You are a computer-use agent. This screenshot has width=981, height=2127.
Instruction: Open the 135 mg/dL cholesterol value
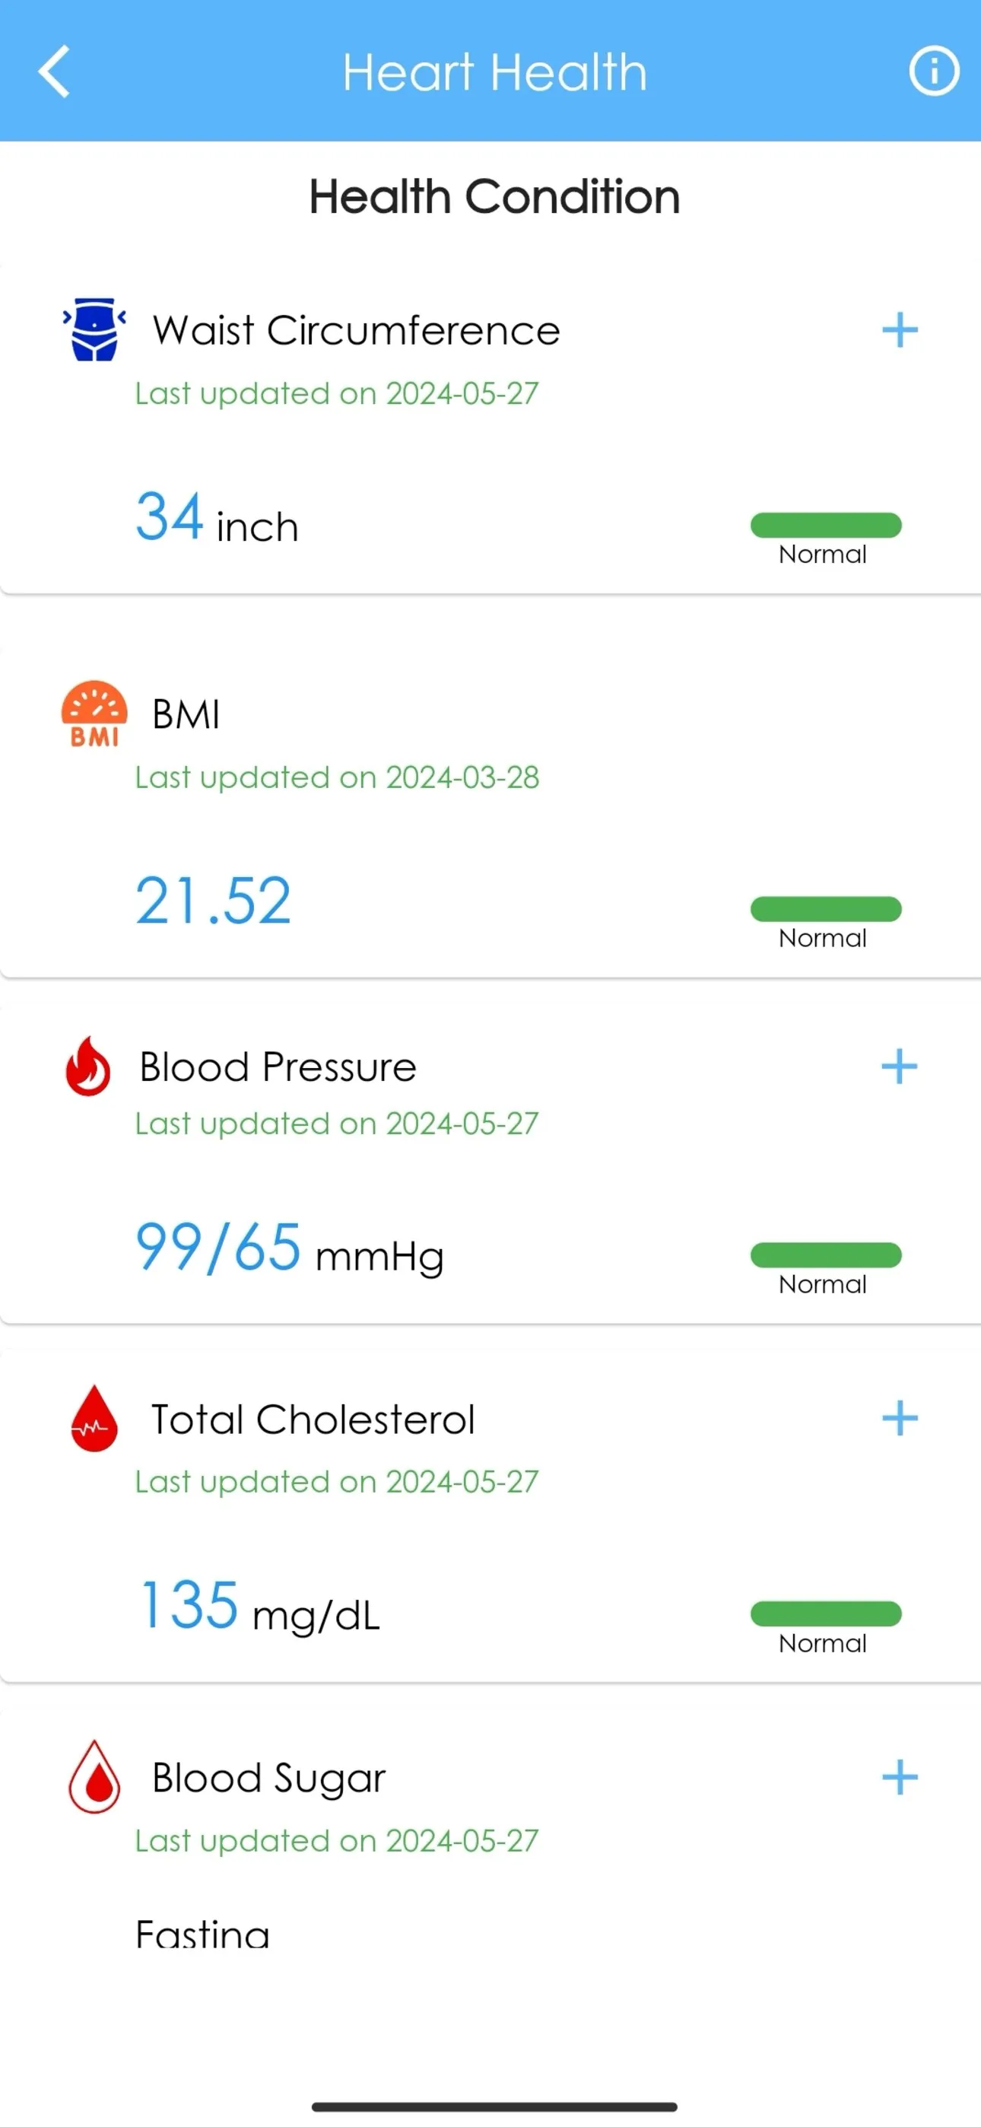(261, 1606)
